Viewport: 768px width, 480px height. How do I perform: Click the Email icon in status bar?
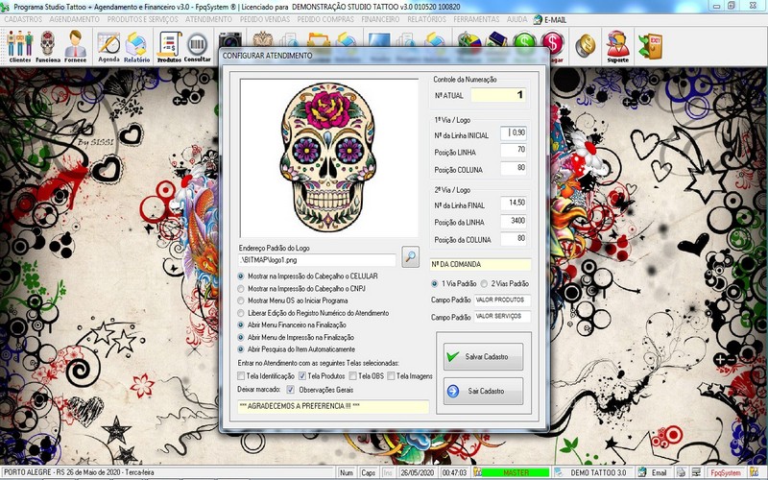click(641, 472)
